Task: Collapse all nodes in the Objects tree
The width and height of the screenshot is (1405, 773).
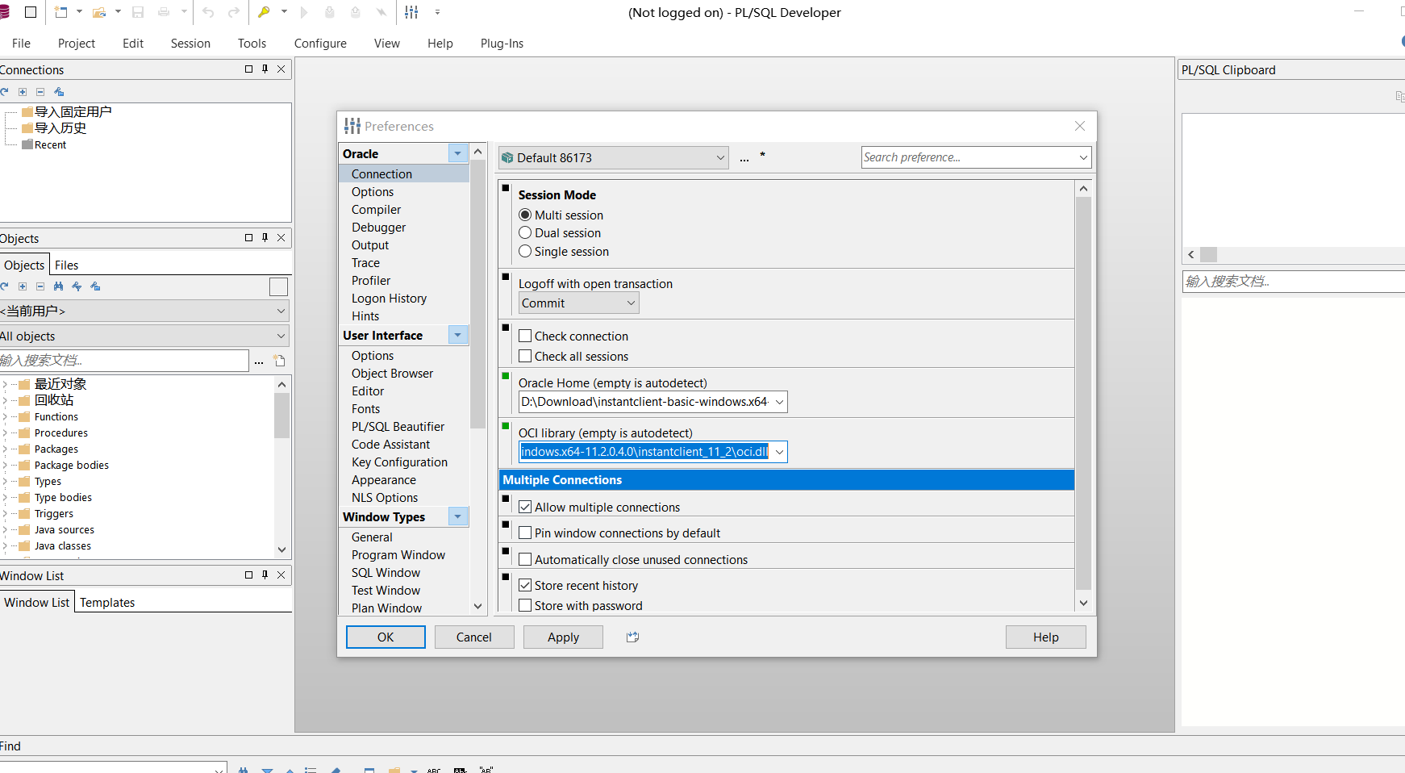Action: (x=40, y=286)
